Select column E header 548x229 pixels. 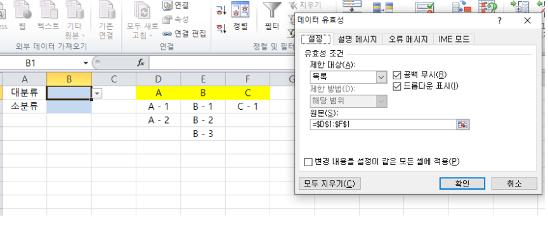pyautogui.click(x=203, y=79)
